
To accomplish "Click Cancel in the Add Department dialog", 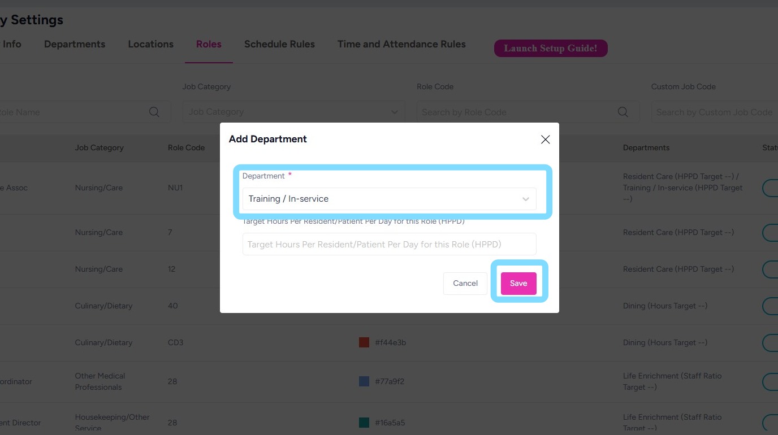I will tap(465, 284).
